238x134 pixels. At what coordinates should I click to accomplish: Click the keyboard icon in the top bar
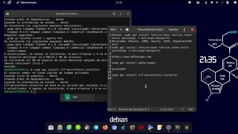point(198,3)
